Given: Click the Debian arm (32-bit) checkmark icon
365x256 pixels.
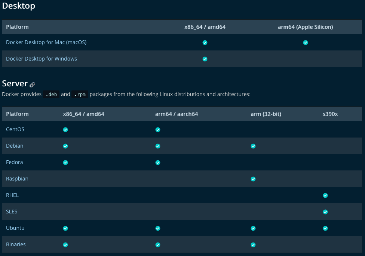Looking at the screenshot, I should [x=253, y=146].
